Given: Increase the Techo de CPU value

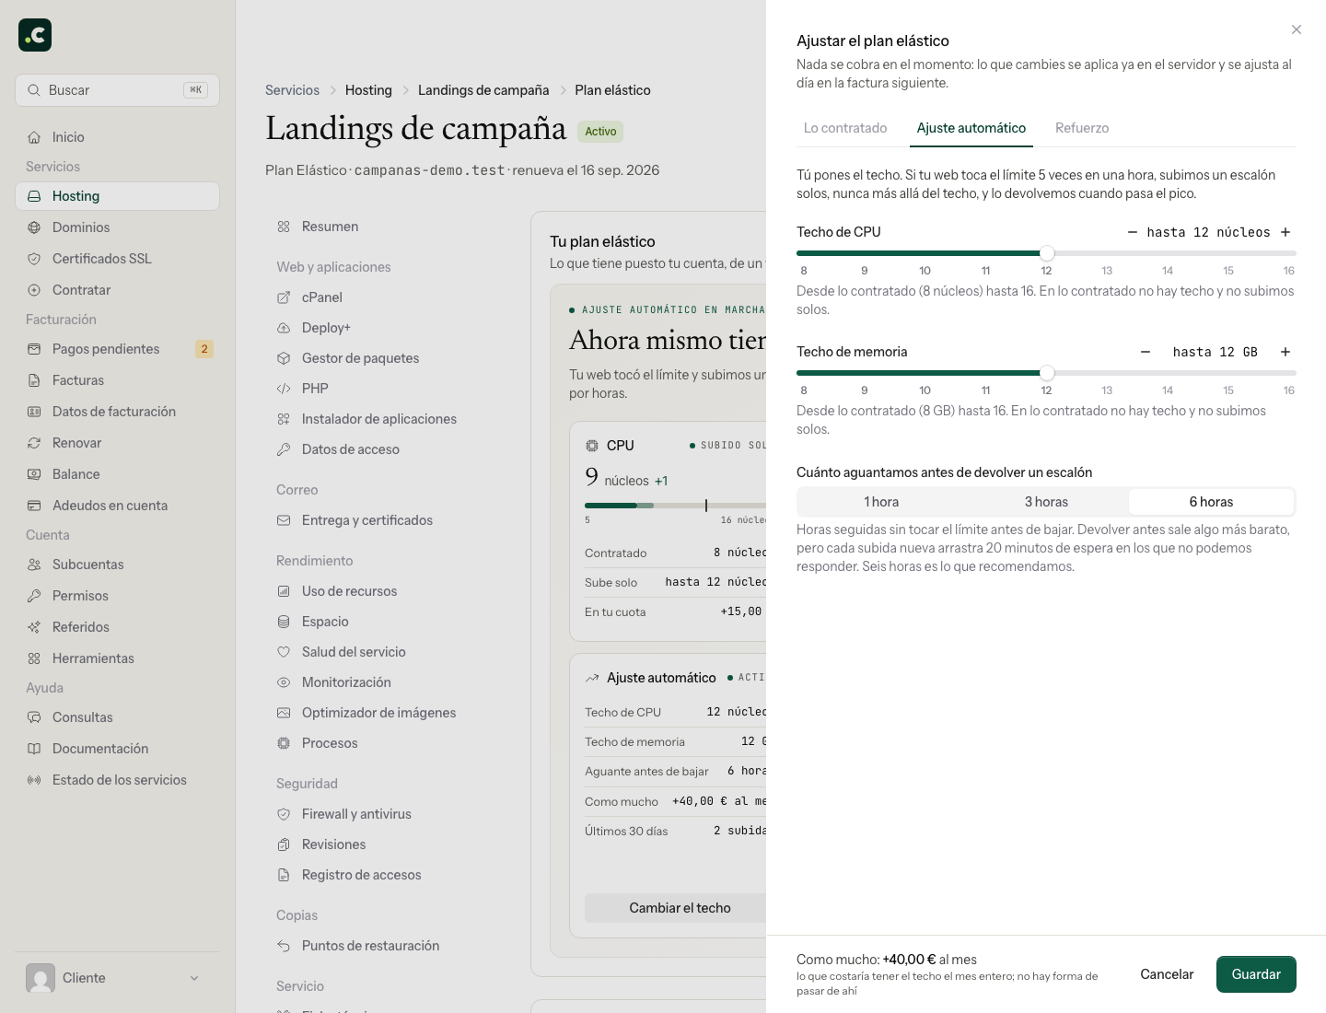Looking at the screenshot, I should click(1285, 232).
